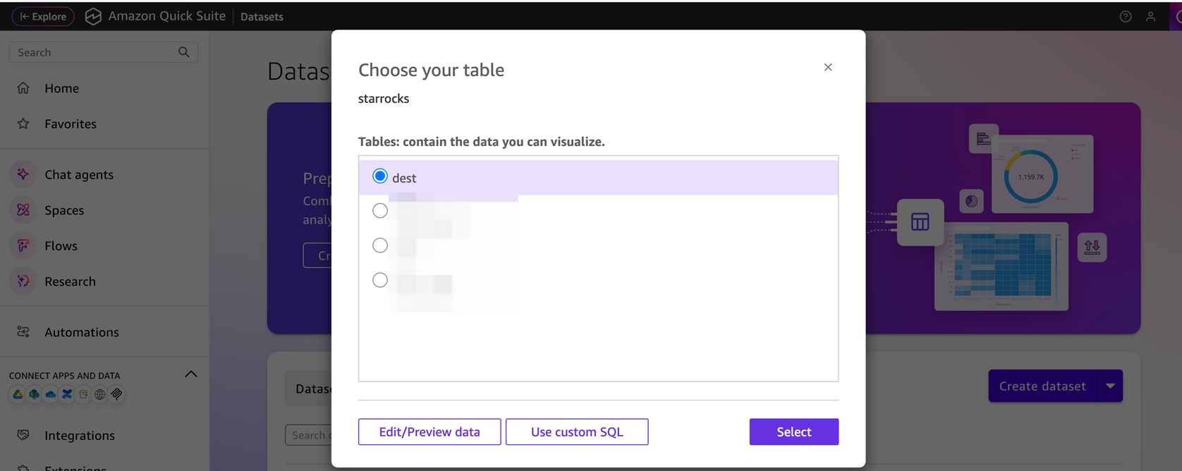This screenshot has height=471, width=1182.
Task: Select the dest table radio button
Action: (380, 176)
